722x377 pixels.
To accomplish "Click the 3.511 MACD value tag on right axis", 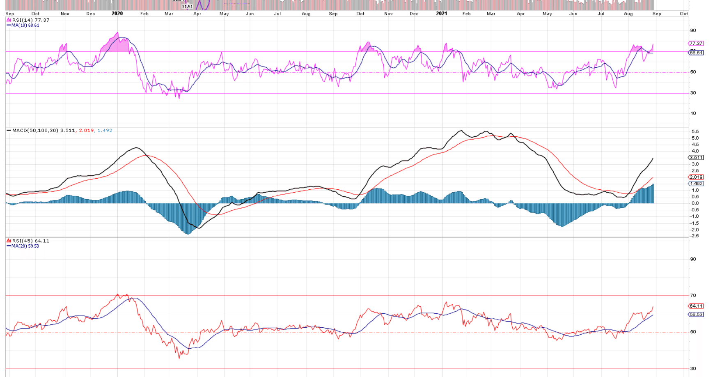I will point(696,158).
